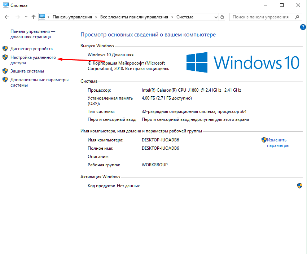Click the shield icon in the Windows activation row
Viewport: 307px width, 254px height.
[x=299, y=186]
